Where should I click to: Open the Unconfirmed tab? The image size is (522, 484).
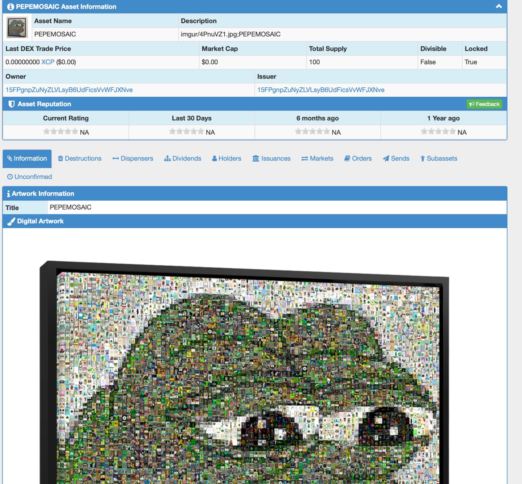pyautogui.click(x=29, y=177)
